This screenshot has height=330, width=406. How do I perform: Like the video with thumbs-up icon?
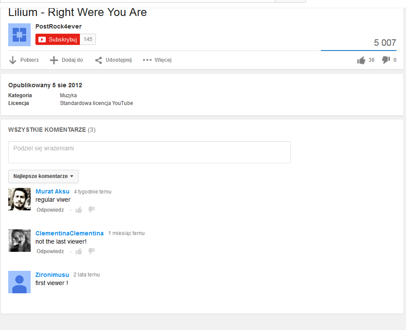361,60
